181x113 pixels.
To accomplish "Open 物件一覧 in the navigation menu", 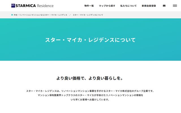I will pos(89,6).
